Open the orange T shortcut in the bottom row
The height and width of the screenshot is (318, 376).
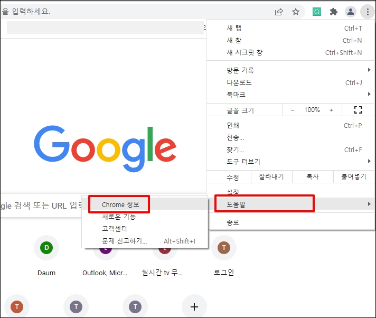click(17, 307)
